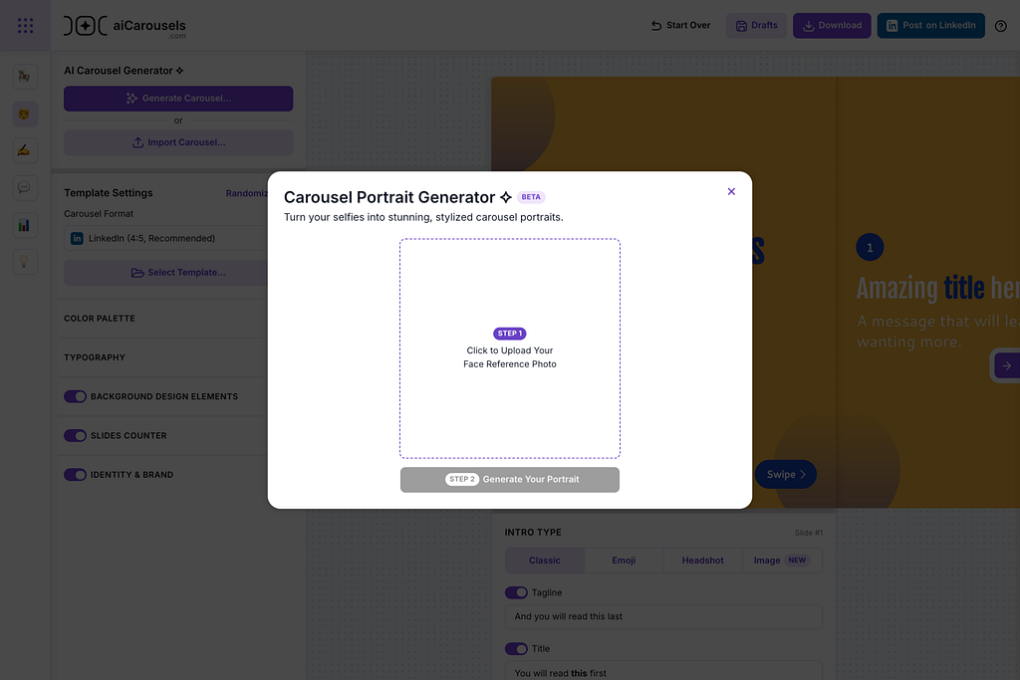
Task: Select the carousel horse sidebar icon
Action: pyautogui.click(x=25, y=77)
